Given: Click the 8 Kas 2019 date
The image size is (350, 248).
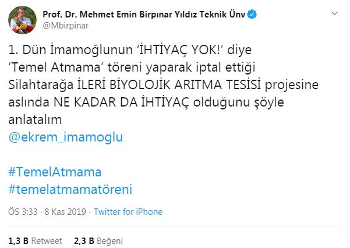Looking at the screenshot, I should (65, 212).
